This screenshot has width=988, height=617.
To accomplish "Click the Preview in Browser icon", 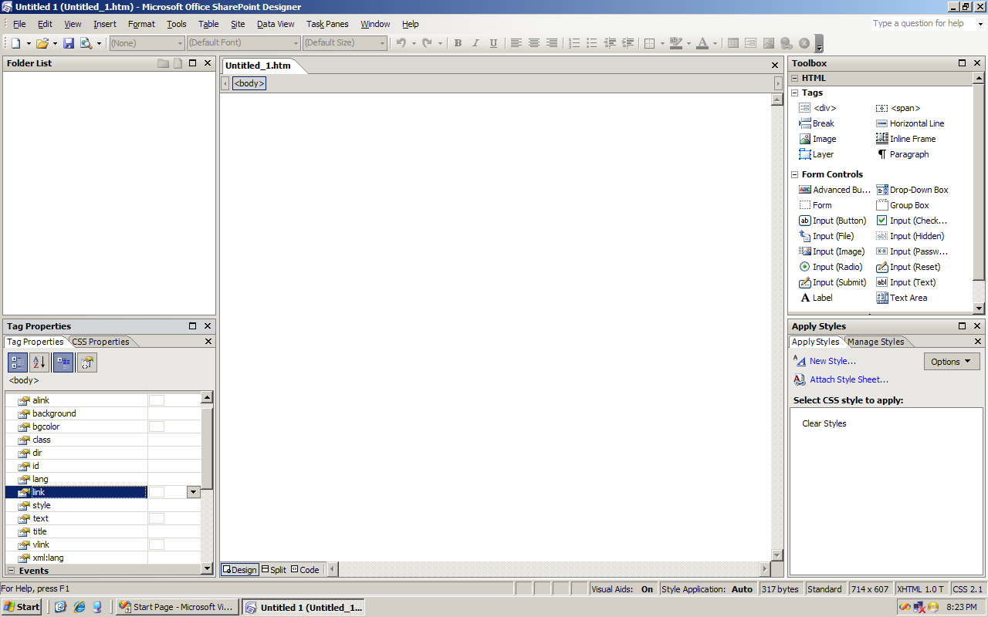I will click(86, 43).
